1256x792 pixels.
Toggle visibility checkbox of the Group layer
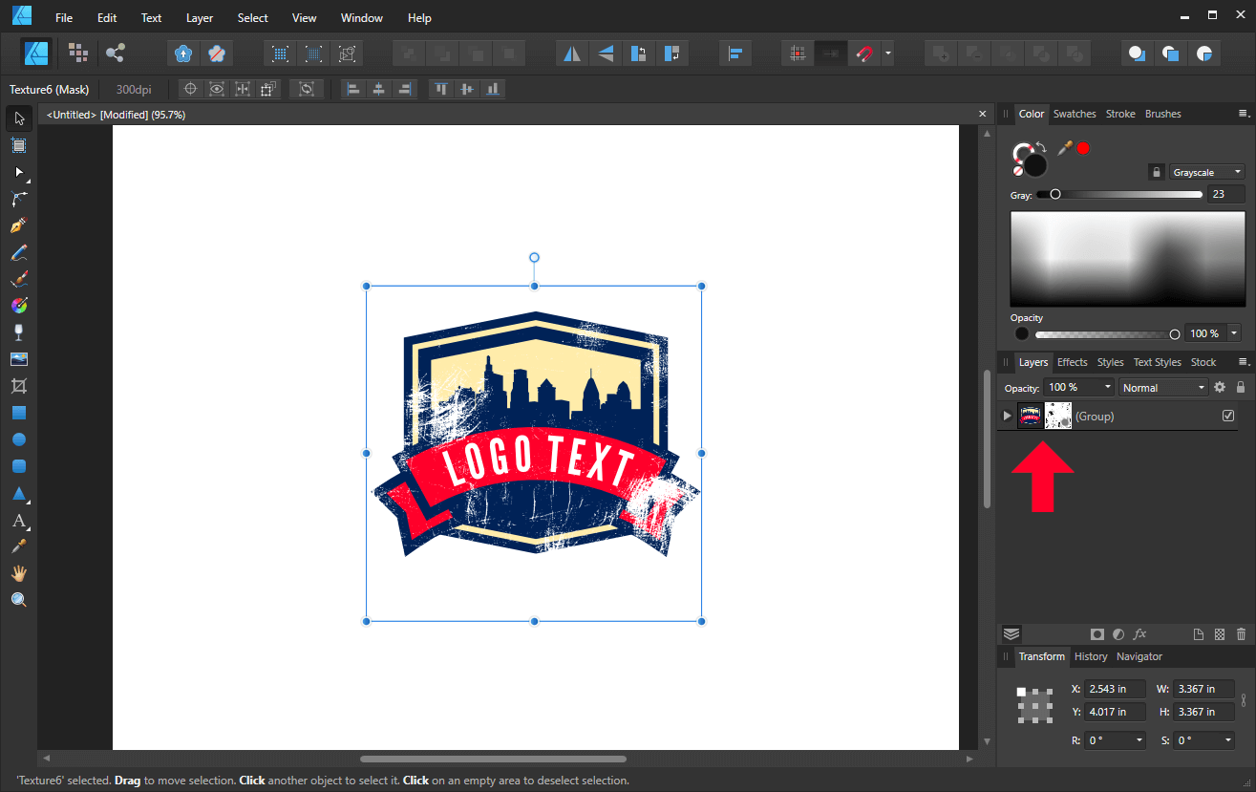tap(1228, 416)
